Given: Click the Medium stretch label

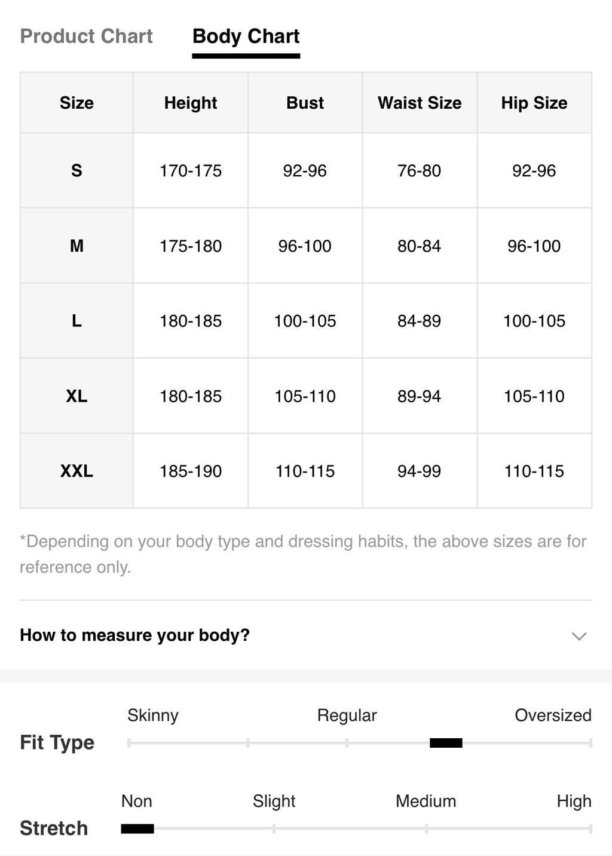Looking at the screenshot, I should [426, 801].
